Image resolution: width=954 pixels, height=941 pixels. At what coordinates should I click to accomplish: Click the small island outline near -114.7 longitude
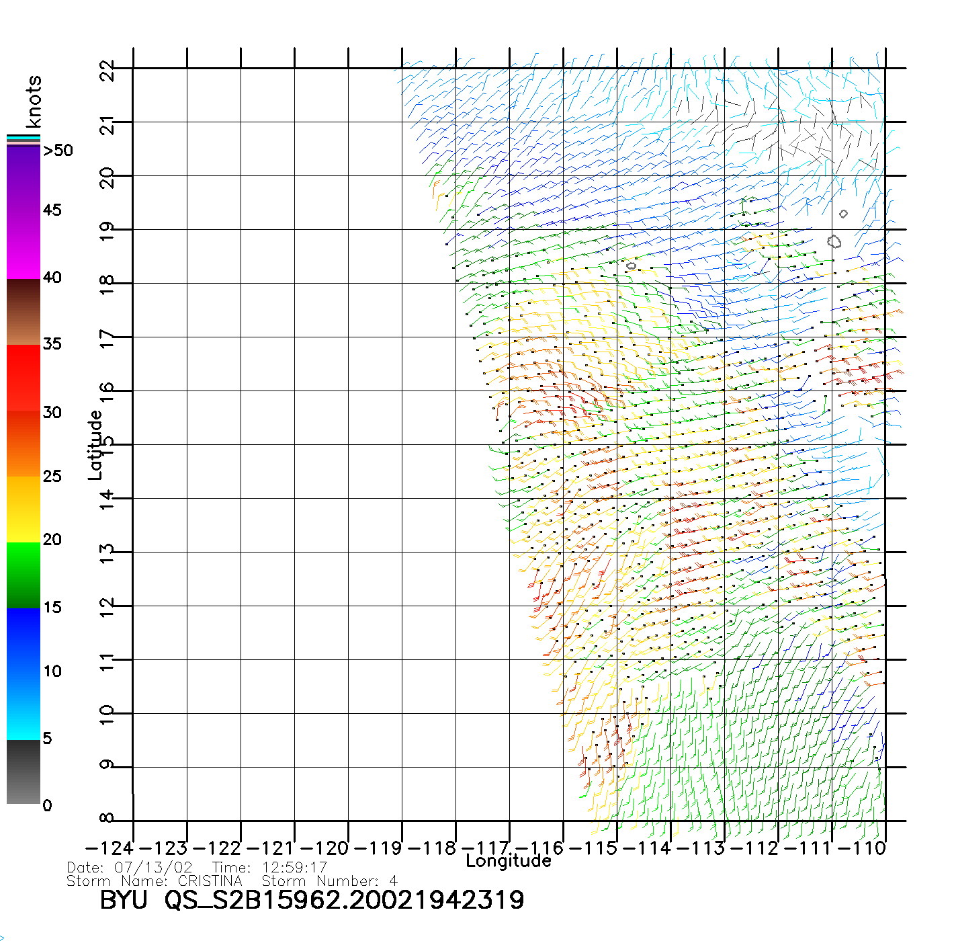pyautogui.click(x=631, y=266)
